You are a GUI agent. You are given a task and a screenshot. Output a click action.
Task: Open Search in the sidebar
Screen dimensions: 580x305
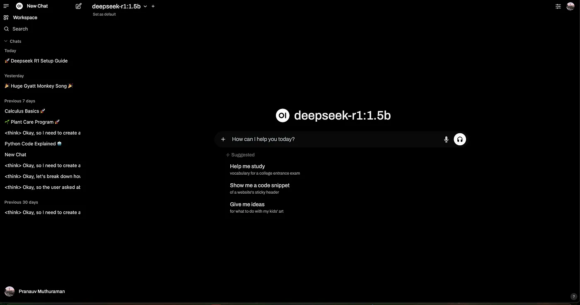coord(16,29)
